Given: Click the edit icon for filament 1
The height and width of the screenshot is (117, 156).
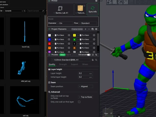Looking at the screenshot, I should (69, 35).
